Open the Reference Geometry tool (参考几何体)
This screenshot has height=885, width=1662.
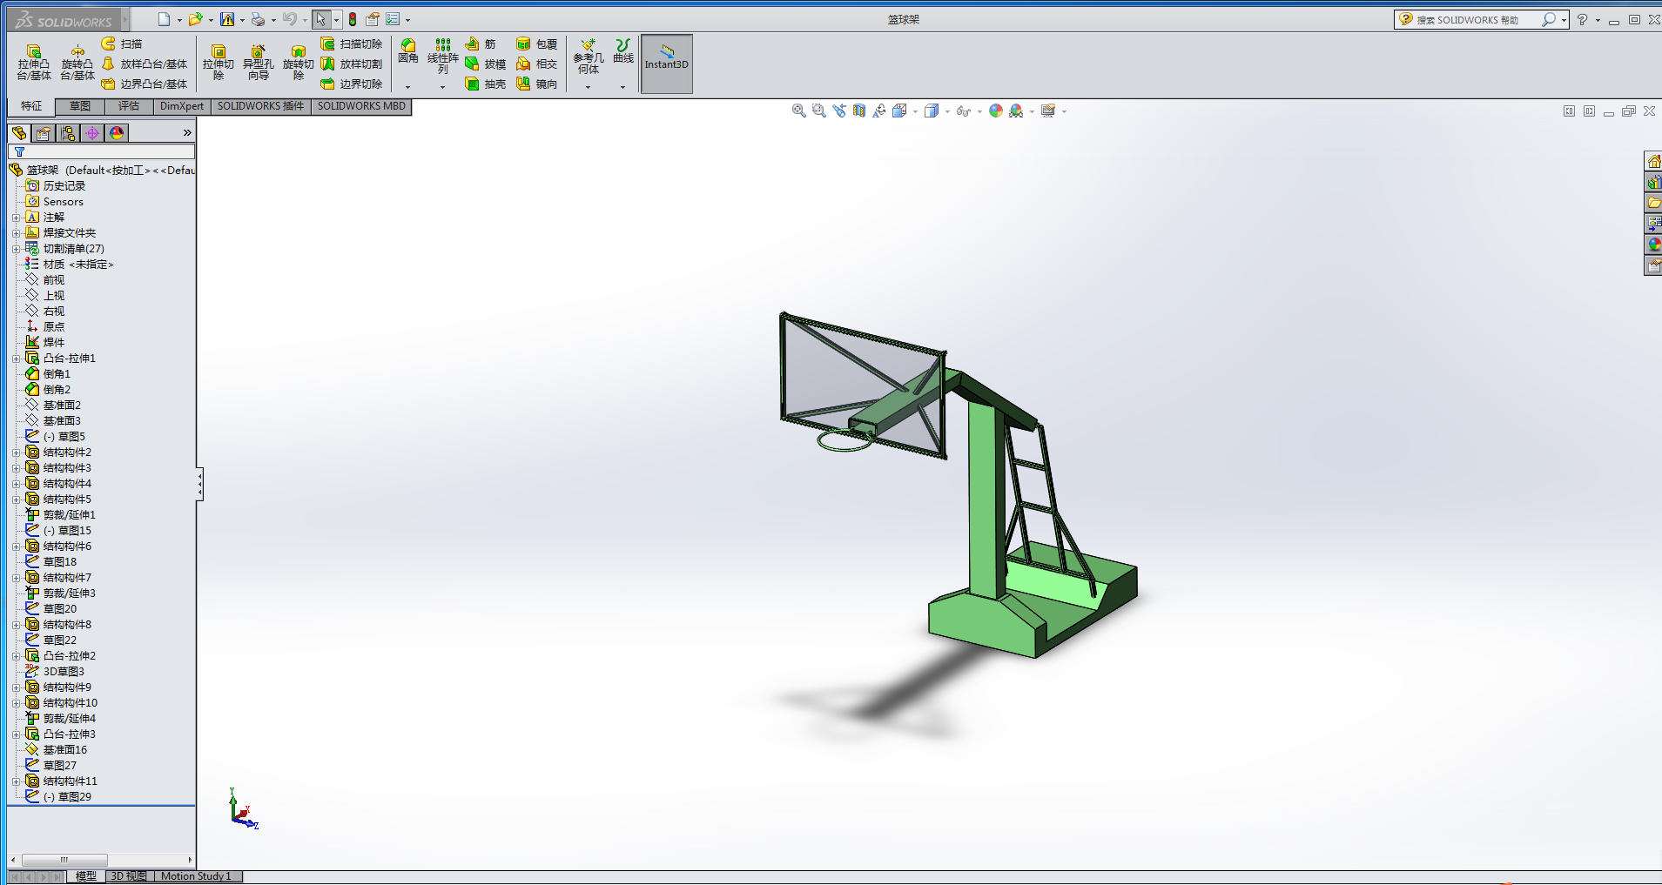tap(589, 57)
